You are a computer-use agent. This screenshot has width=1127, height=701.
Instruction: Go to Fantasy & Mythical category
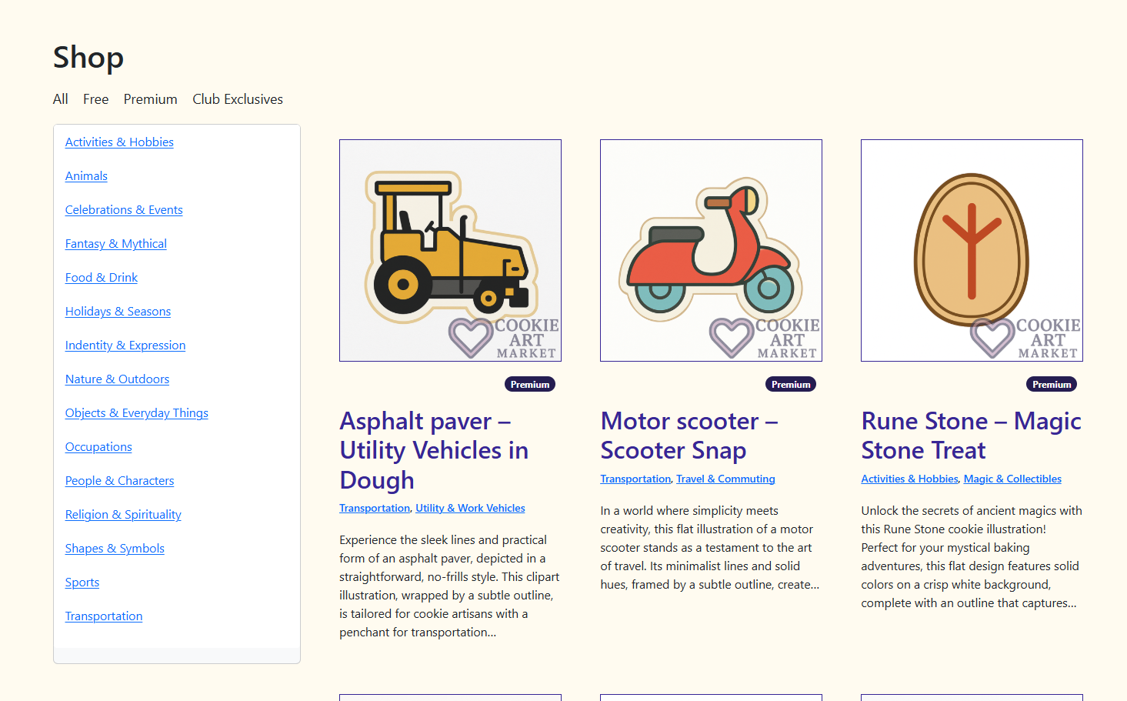115,244
